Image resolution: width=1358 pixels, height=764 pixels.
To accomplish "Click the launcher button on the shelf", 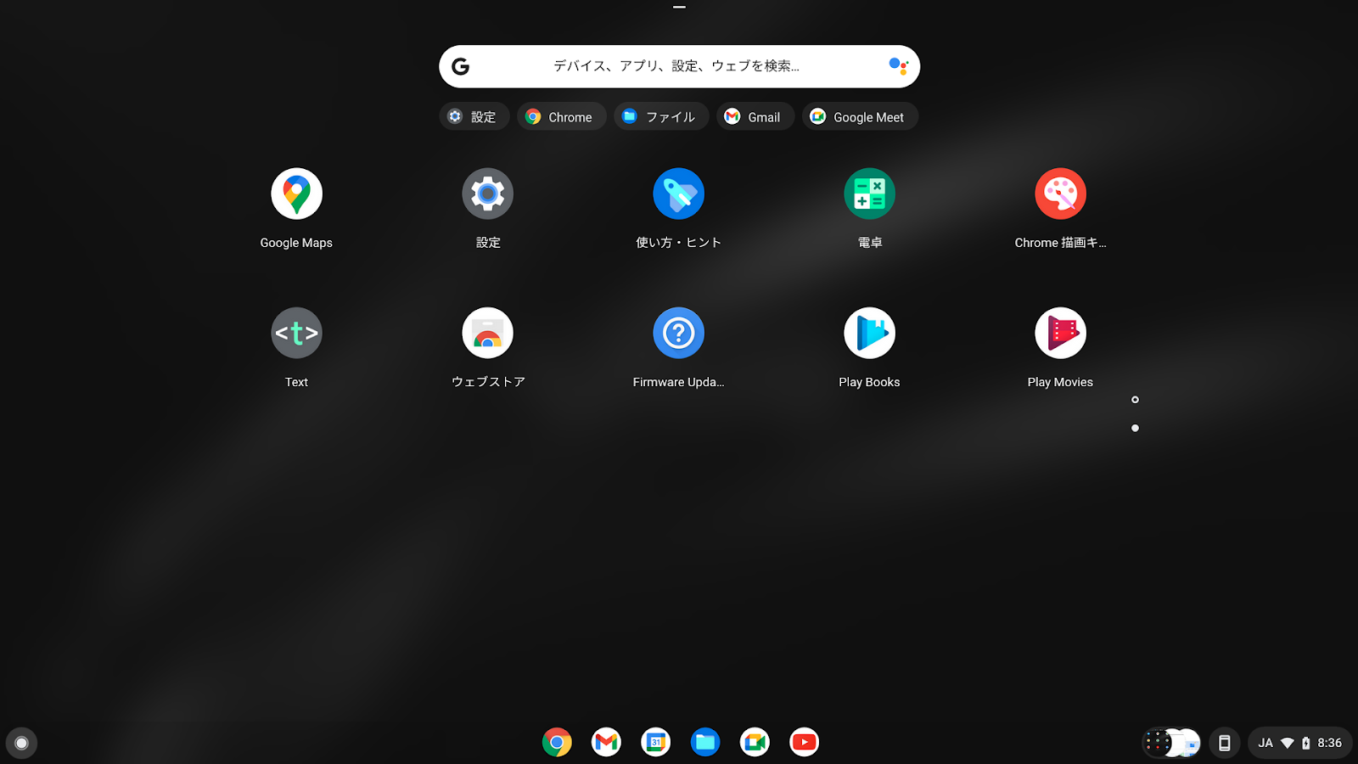I will coord(21,743).
